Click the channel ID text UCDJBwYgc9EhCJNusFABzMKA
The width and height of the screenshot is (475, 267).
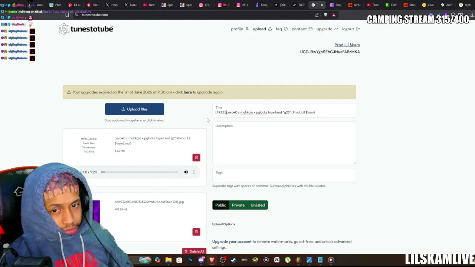click(330, 52)
